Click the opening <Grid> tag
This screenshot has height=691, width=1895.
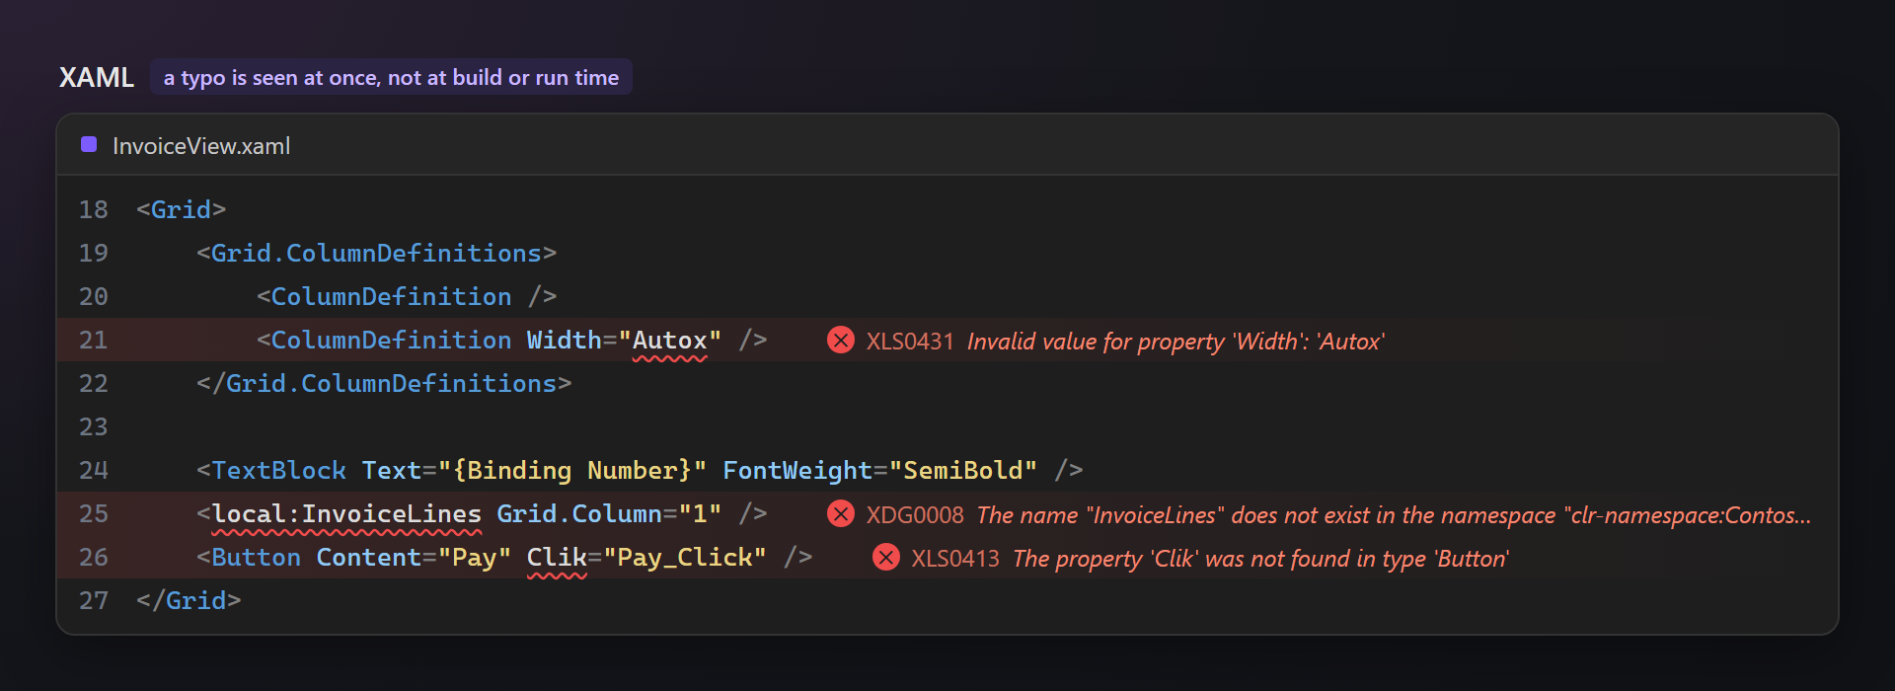click(x=182, y=209)
